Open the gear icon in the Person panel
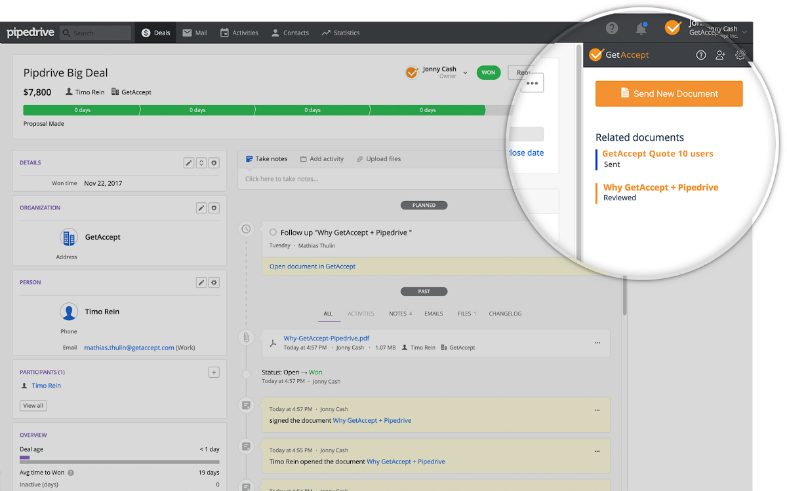Screen dimensions: 787x491 click(214, 282)
